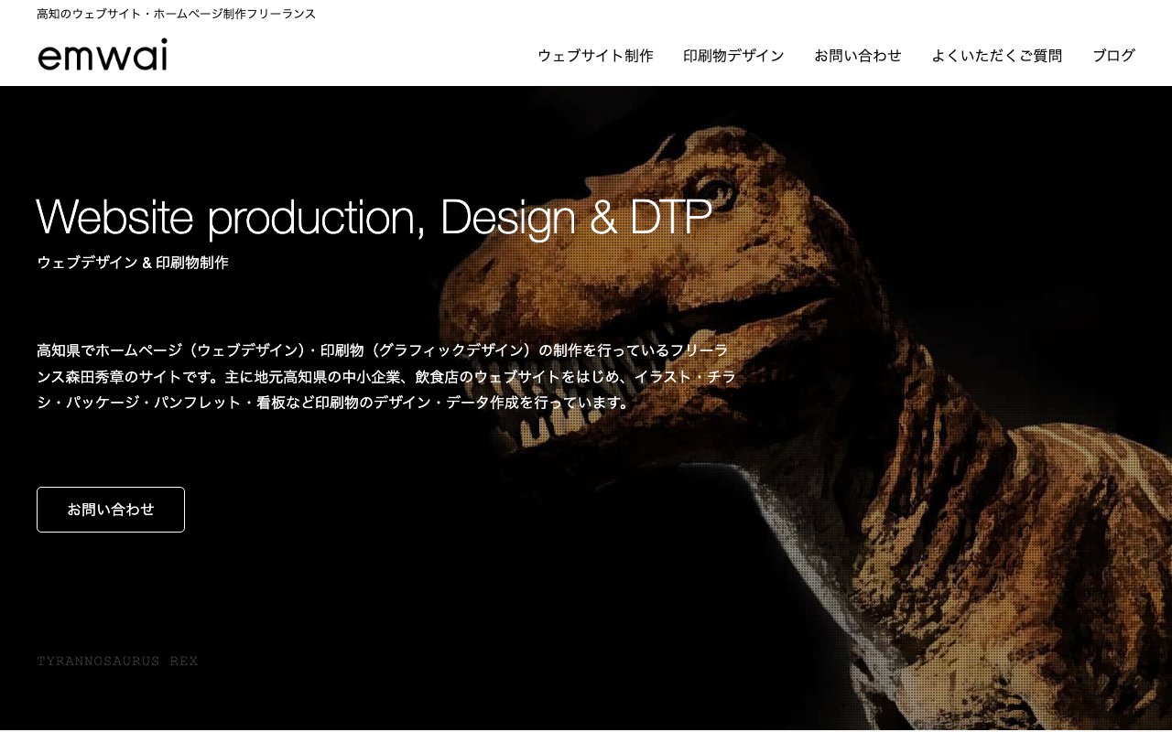The image size is (1172, 732).
Task: Go to 印刷物デザイン page
Action: tap(733, 56)
